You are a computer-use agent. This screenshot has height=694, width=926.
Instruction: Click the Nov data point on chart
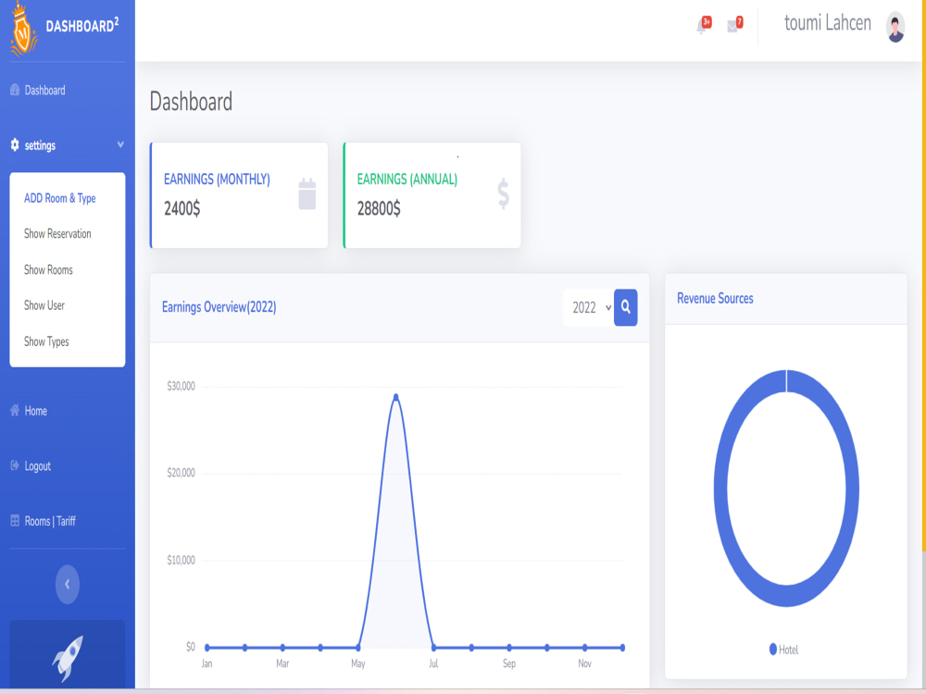coord(584,648)
